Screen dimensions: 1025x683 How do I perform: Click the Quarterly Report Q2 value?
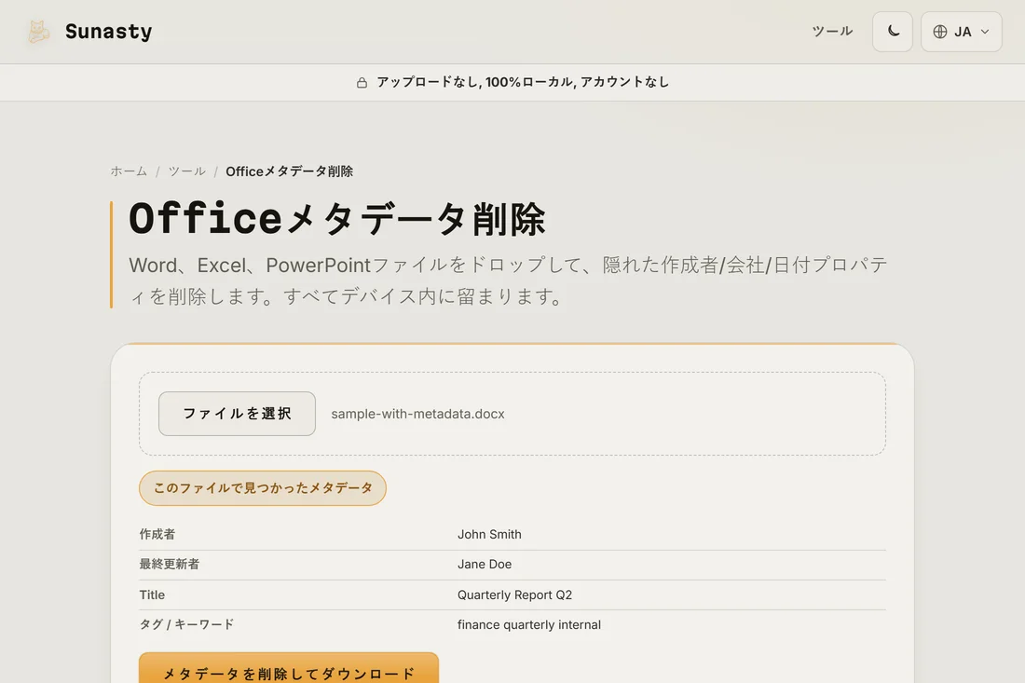pos(514,594)
